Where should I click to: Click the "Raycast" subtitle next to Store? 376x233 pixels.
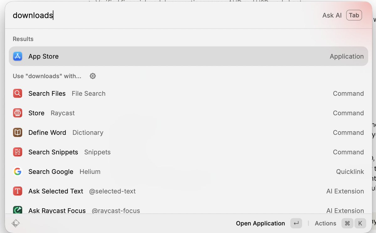[63, 113]
